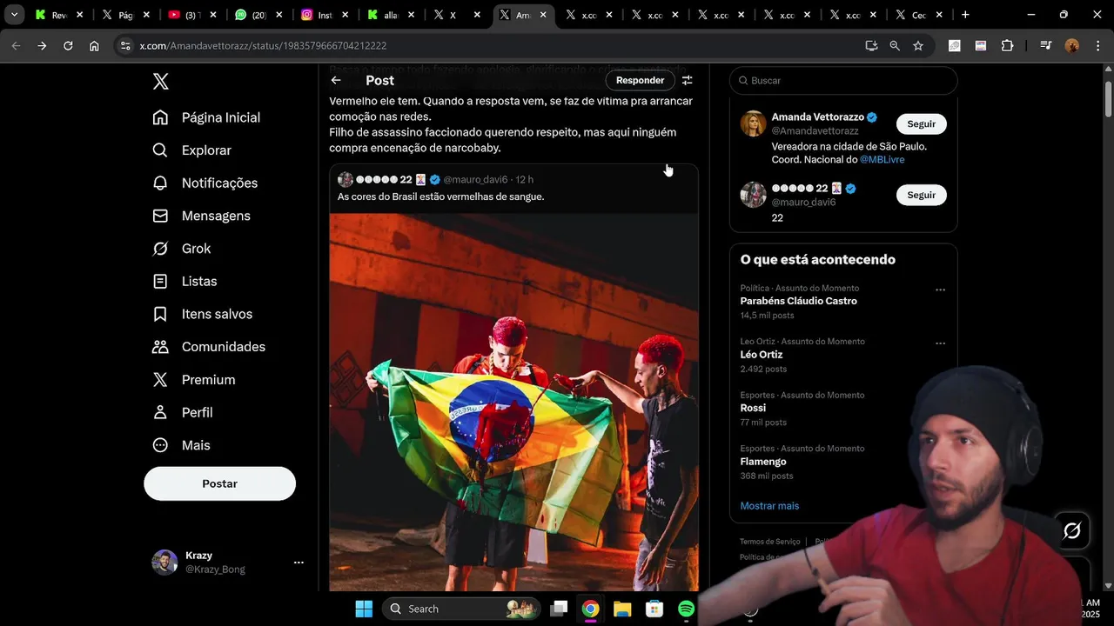Open more options for Léo Ortiz trend
Viewport: 1114px width, 626px height.
pos(940,343)
